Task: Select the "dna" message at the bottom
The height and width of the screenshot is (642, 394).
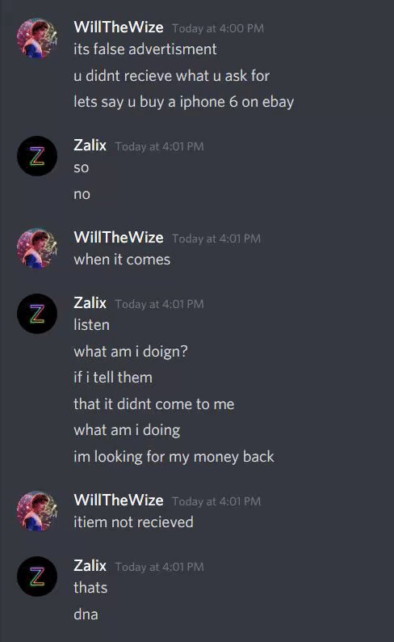Action: coord(86,615)
